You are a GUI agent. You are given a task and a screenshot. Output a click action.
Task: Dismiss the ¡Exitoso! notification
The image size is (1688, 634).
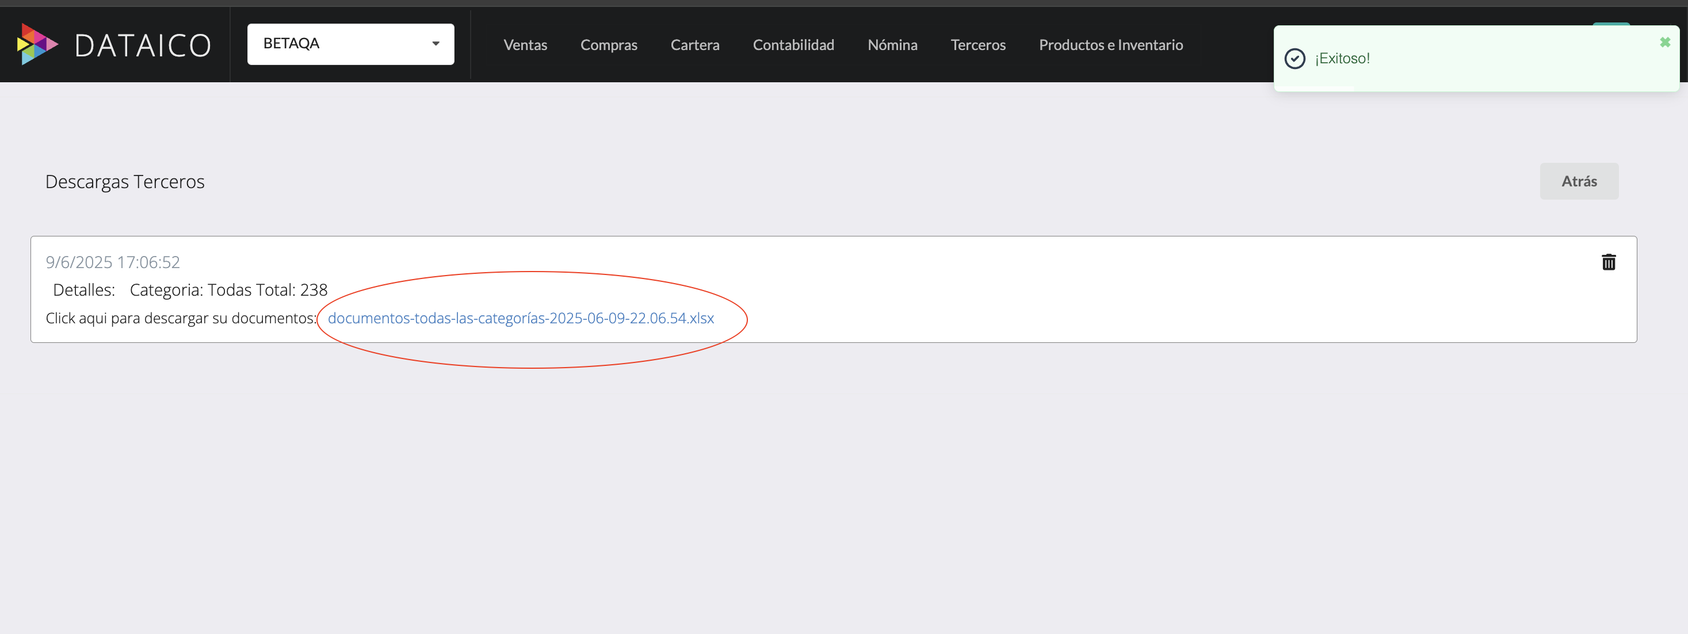coord(1664,42)
